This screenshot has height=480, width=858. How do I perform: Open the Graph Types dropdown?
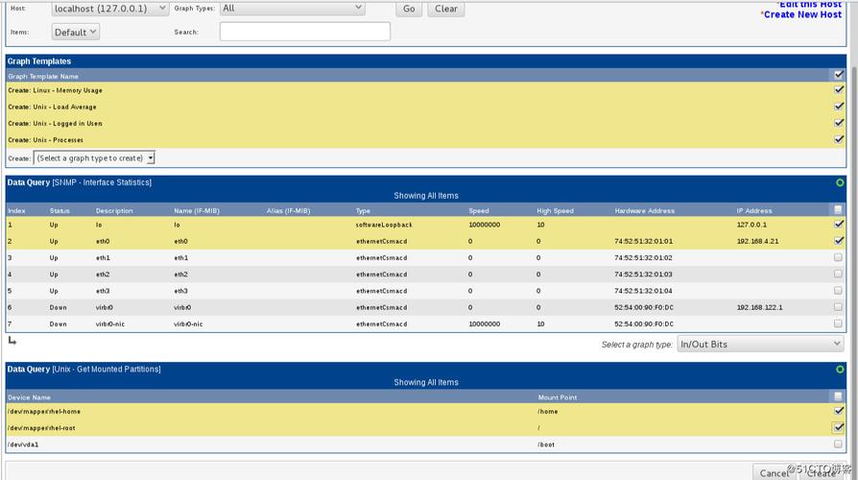pyautogui.click(x=292, y=9)
